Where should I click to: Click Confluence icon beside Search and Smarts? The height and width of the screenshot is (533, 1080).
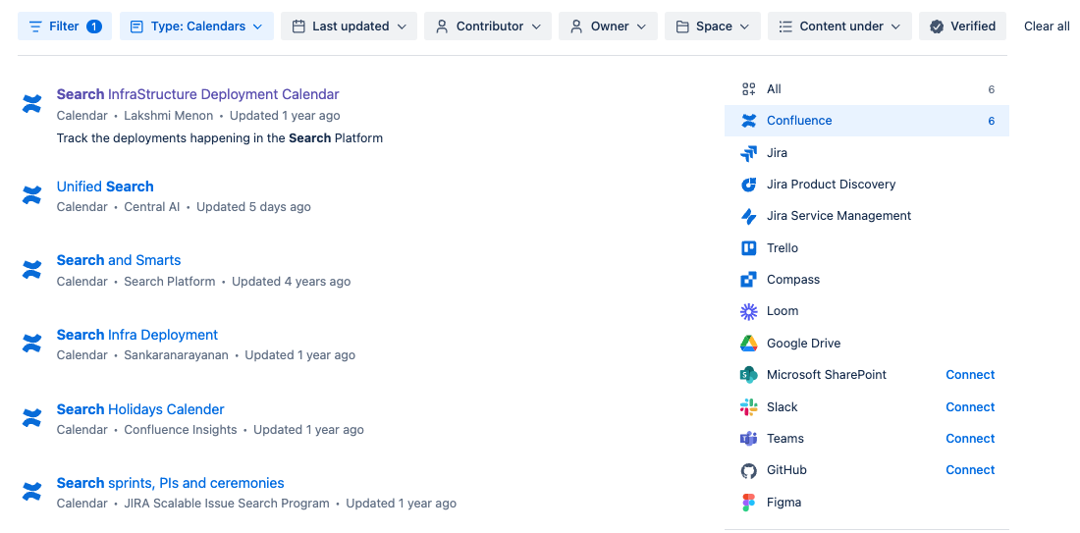coord(31,269)
